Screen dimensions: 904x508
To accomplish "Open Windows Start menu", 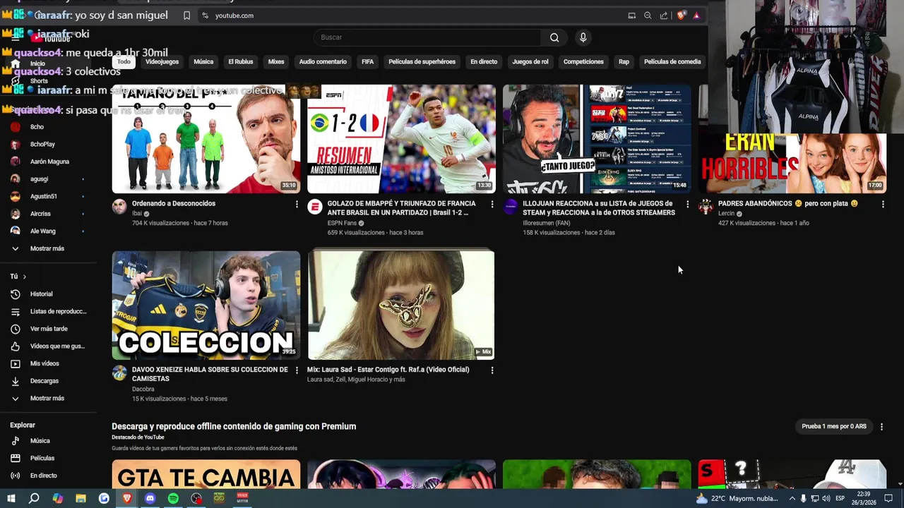I will coord(11,498).
